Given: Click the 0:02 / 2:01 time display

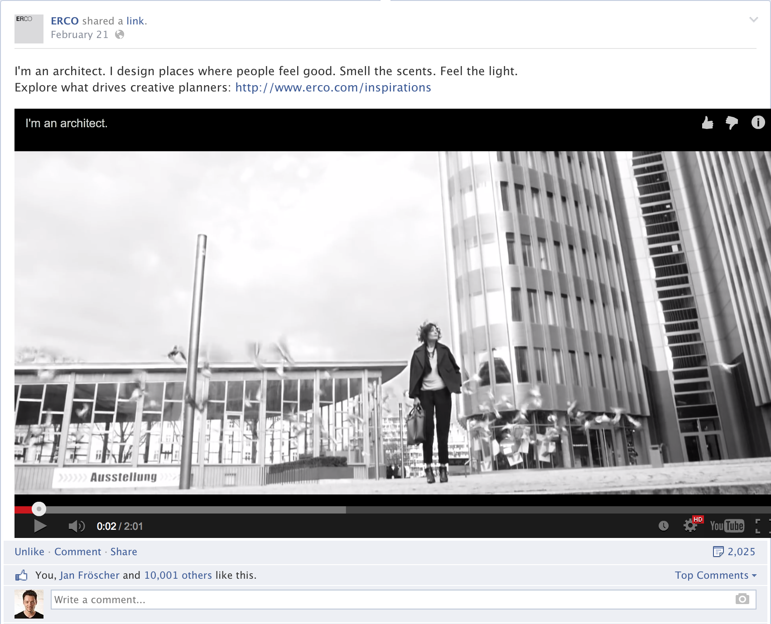Looking at the screenshot, I should coord(120,526).
